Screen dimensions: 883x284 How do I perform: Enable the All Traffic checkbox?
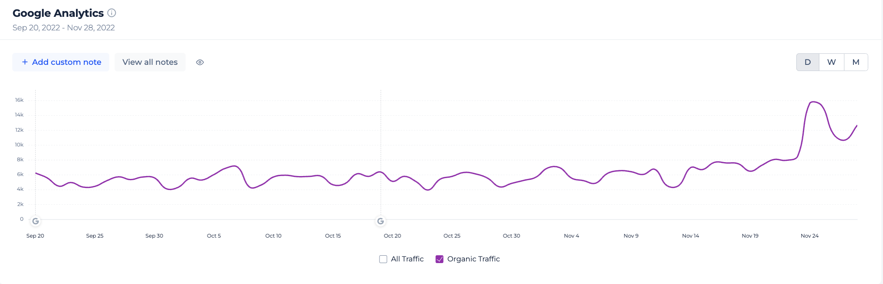pos(383,259)
